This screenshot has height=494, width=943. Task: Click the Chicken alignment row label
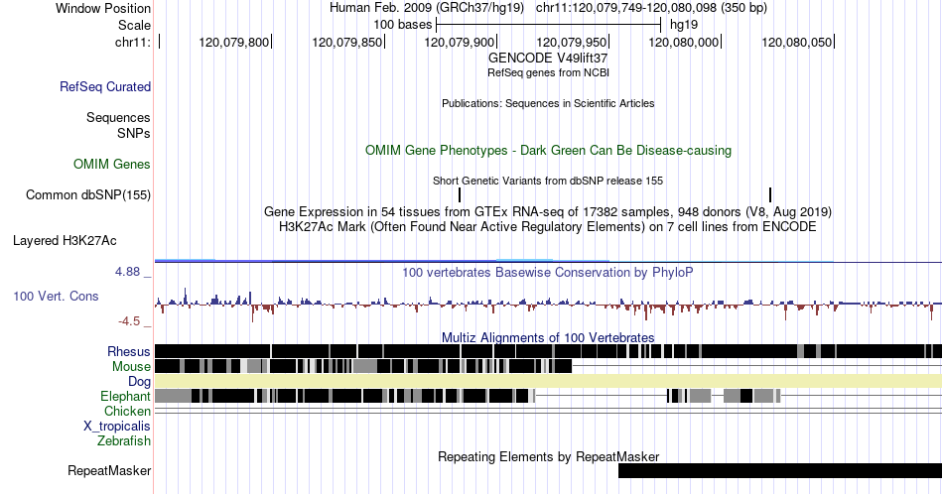127,411
